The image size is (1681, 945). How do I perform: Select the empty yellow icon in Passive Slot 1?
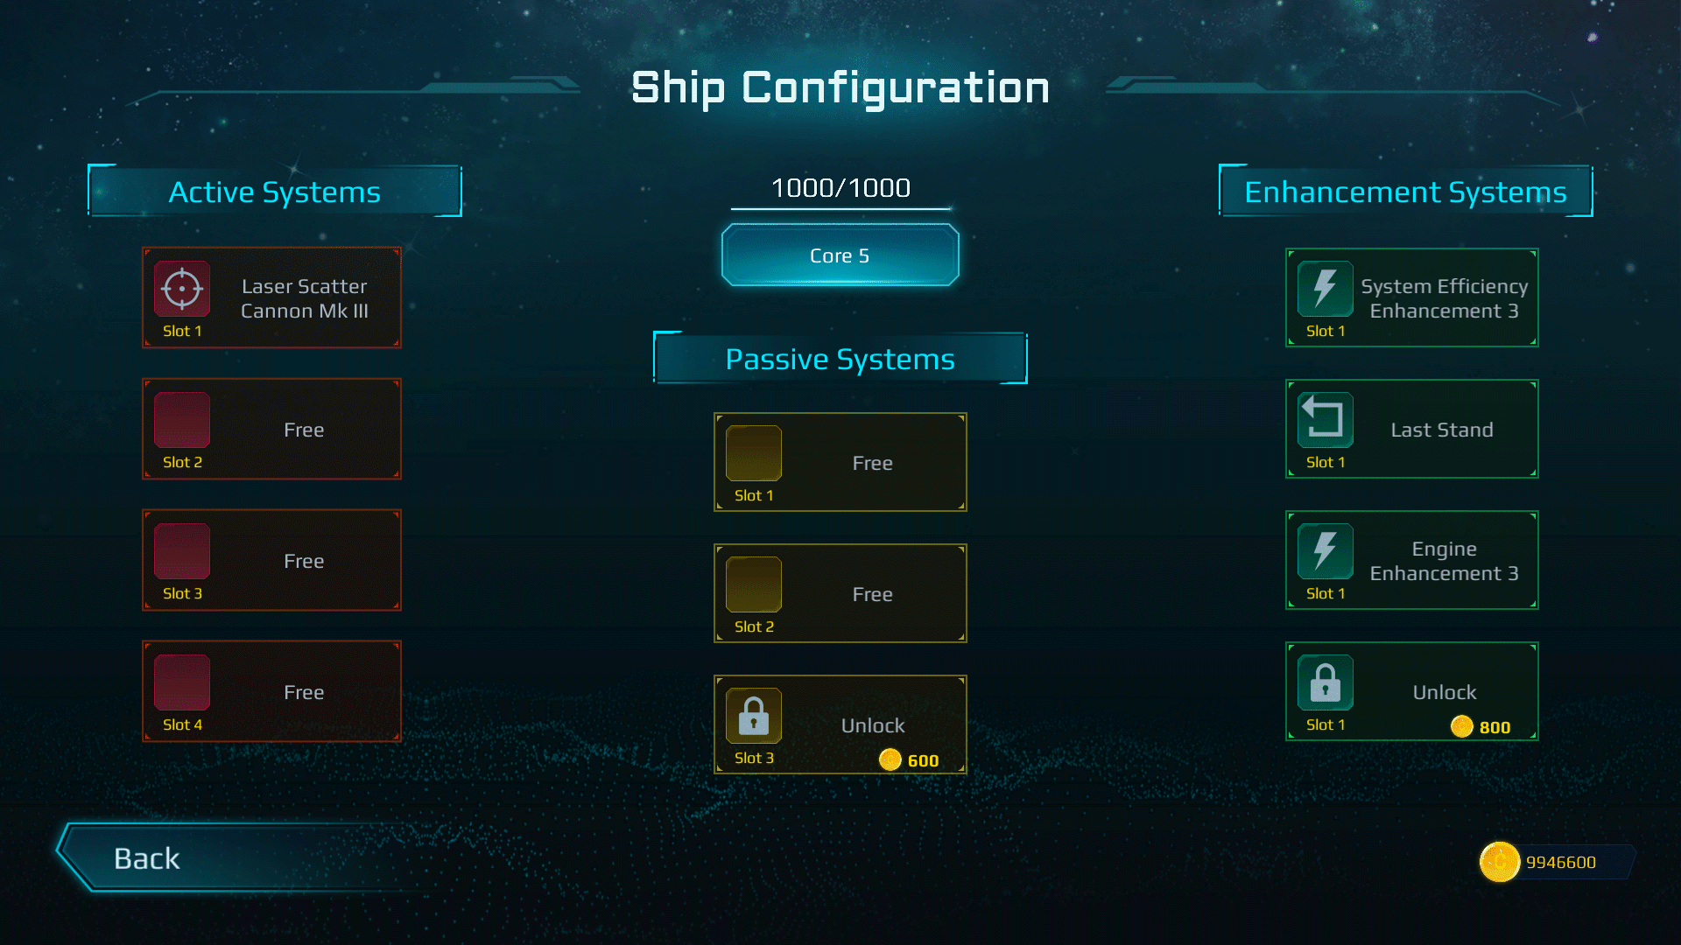pyautogui.click(x=753, y=453)
